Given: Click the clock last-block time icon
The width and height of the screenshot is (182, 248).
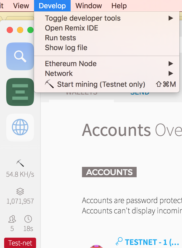Looking at the screenshot, I should (x=28, y=219).
